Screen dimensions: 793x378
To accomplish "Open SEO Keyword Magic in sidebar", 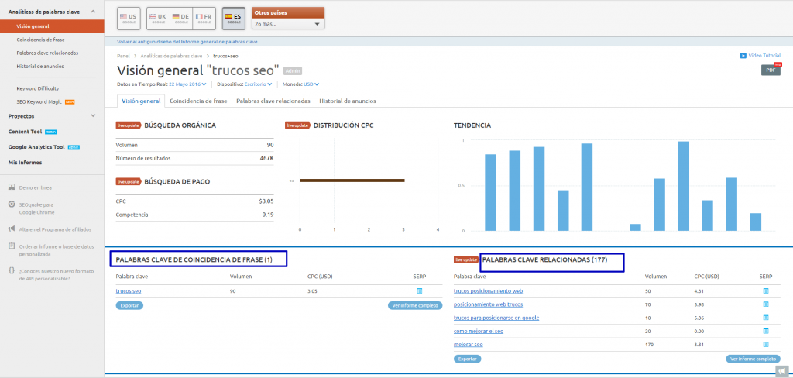I will click(x=39, y=101).
